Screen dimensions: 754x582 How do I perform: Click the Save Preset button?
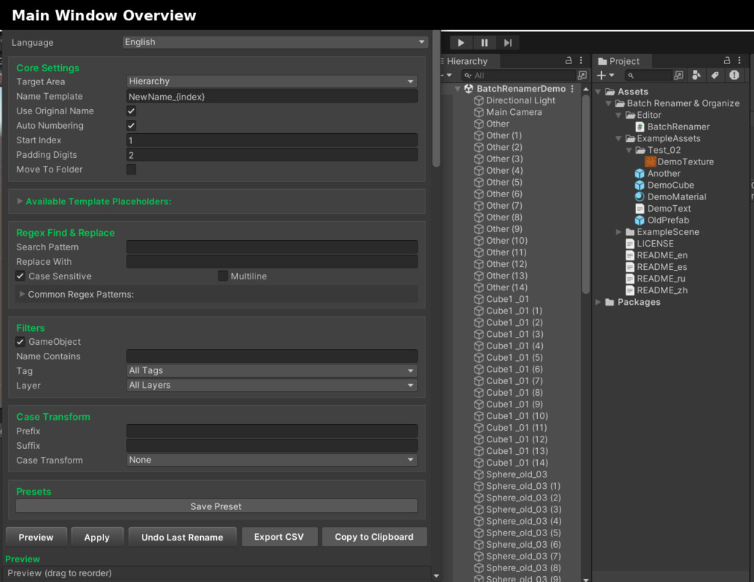pyautogui.click(x=216, y=506)
